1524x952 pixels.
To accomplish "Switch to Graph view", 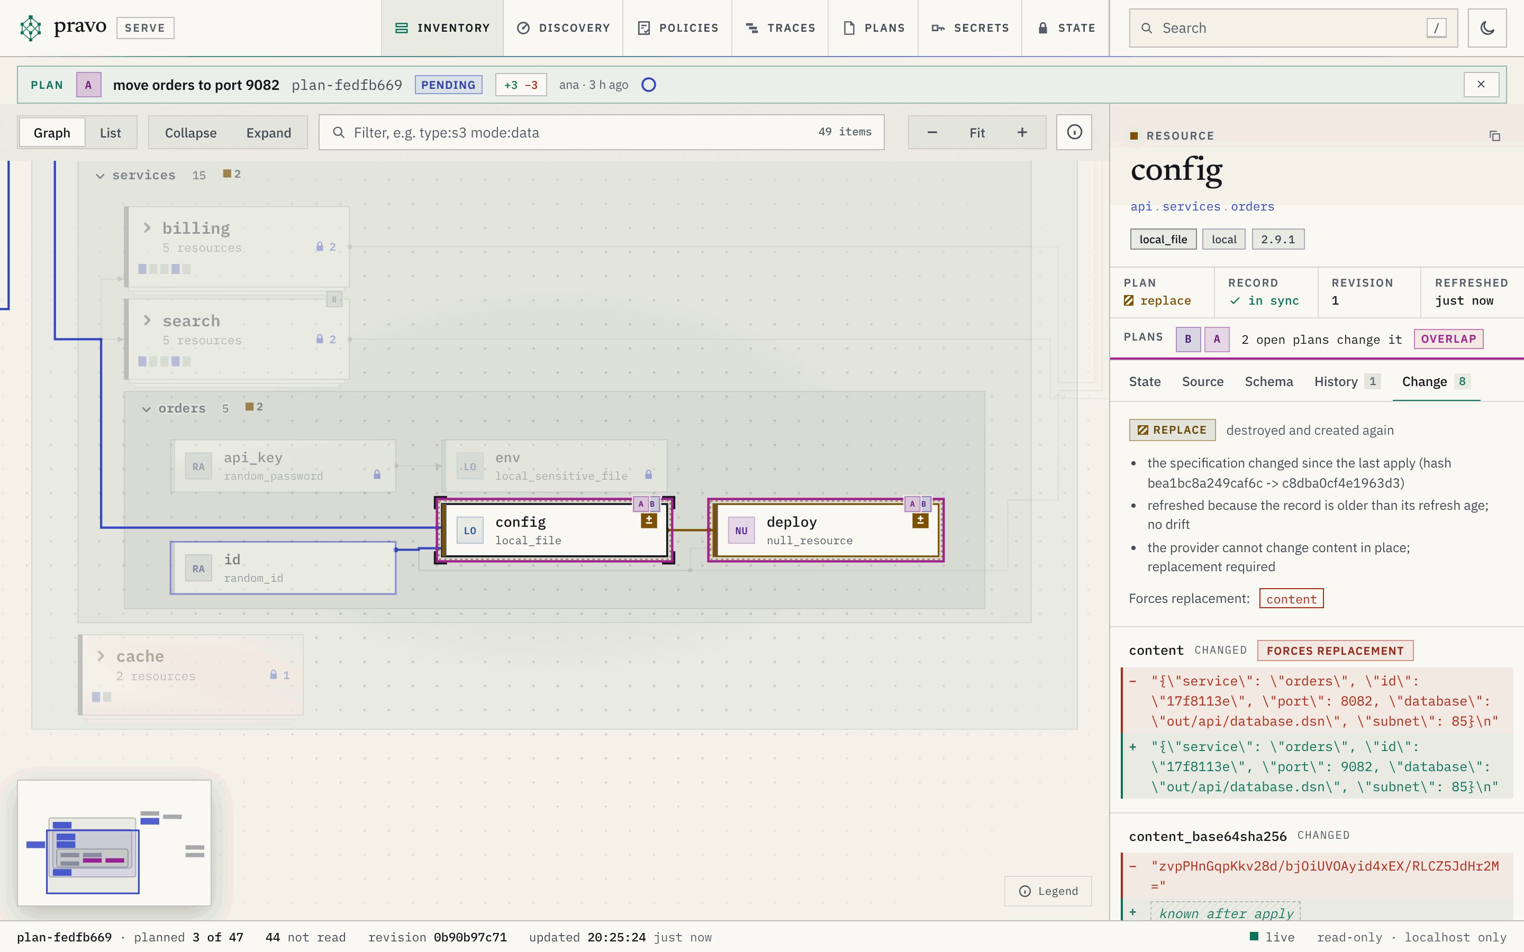I will [52, 132].
